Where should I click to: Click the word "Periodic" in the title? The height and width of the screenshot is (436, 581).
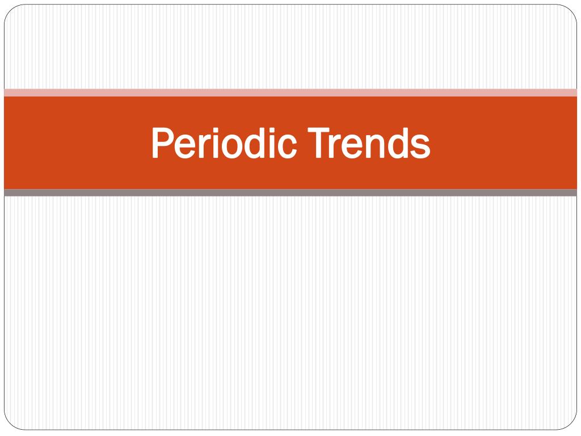pos(224,143)
